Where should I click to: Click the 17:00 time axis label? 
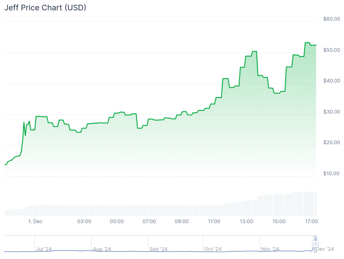(x=311, y=221)
